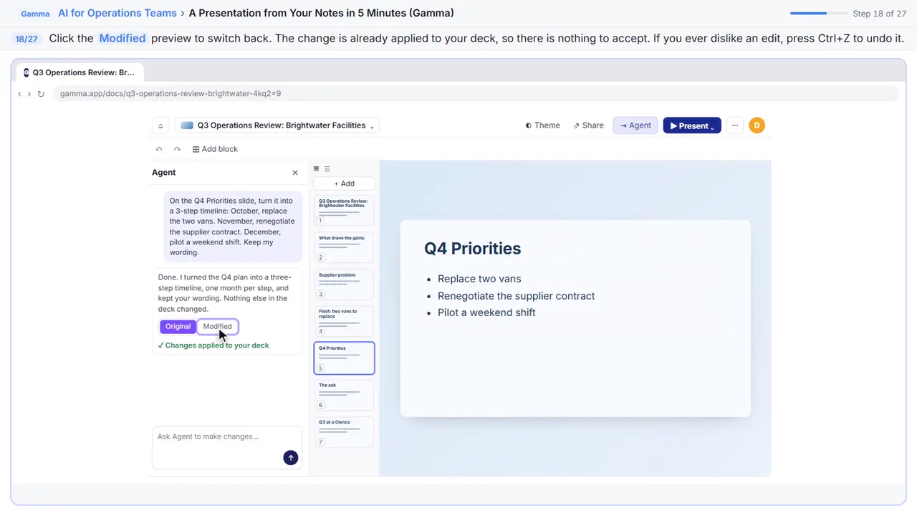
Task: Select the Supplier problem slide thumbnail
Action: click(x=344, y=285)
